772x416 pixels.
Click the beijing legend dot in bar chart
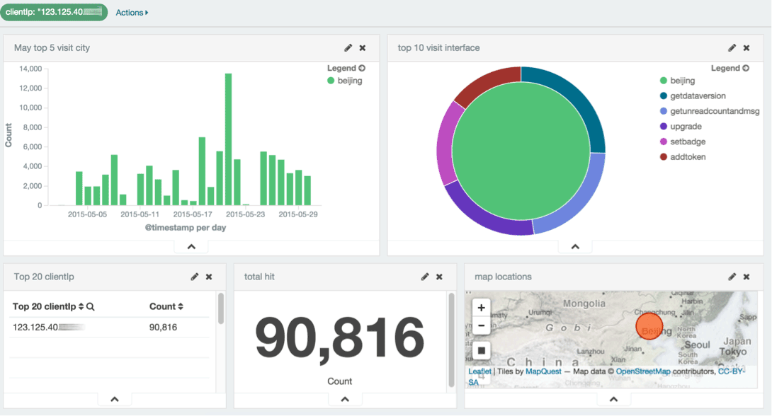click(x=331, y=81)
